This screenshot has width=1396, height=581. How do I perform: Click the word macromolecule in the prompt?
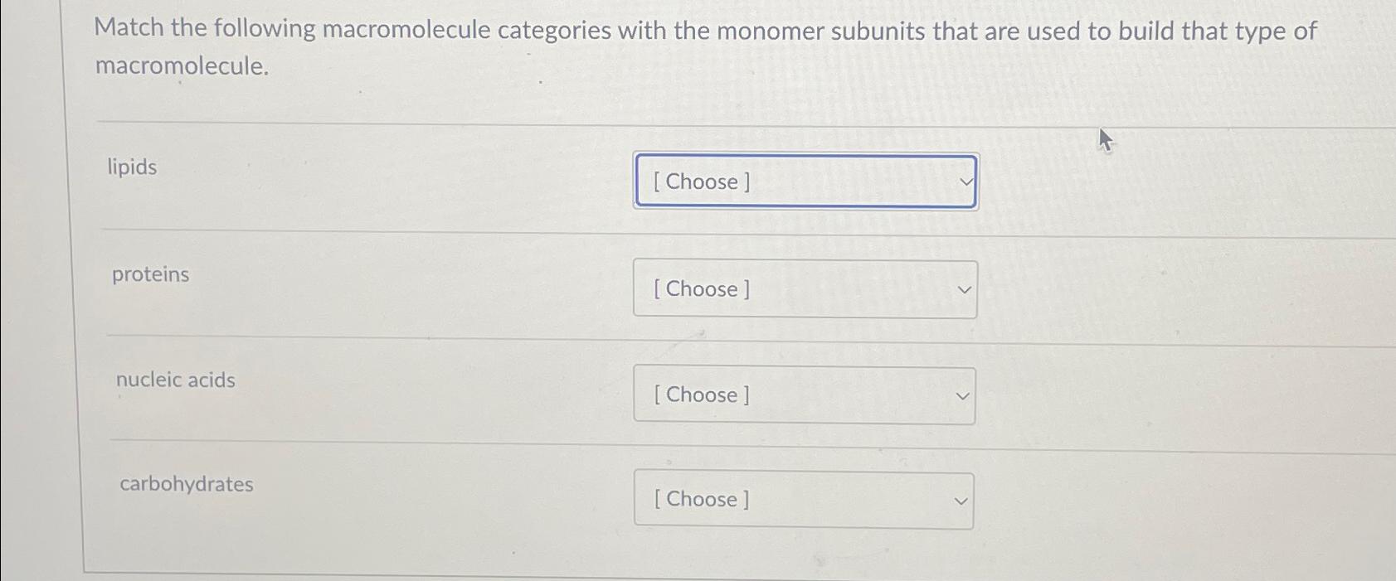click(x=181, y=67)
